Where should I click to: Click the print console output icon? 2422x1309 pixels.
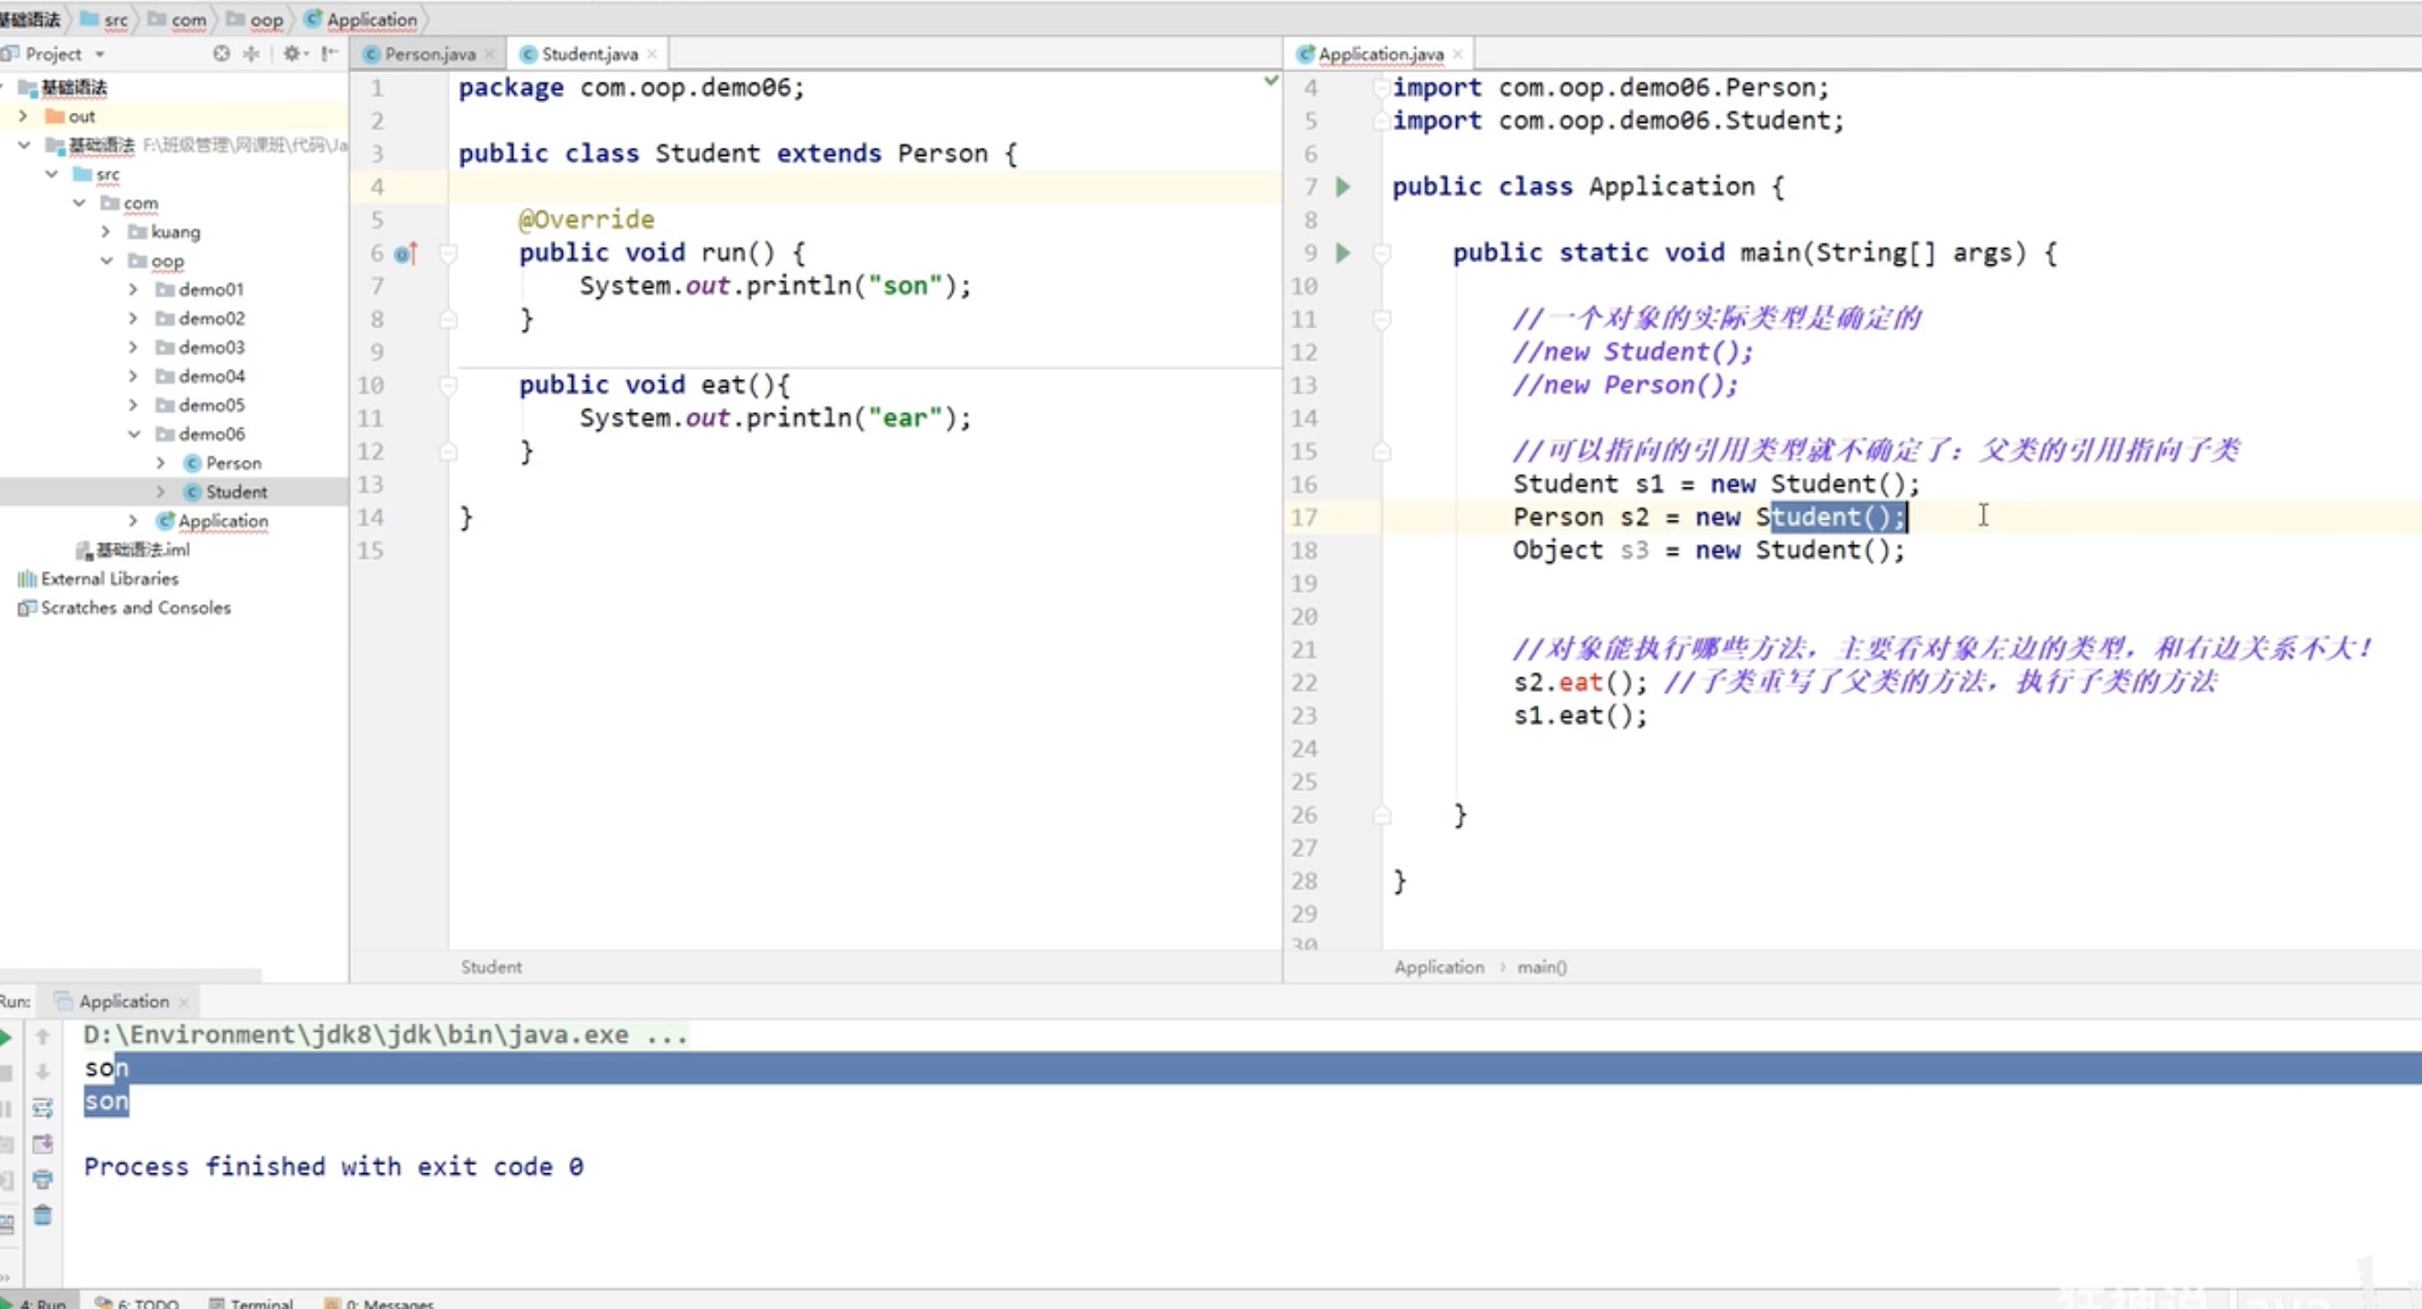[42, 1180]
